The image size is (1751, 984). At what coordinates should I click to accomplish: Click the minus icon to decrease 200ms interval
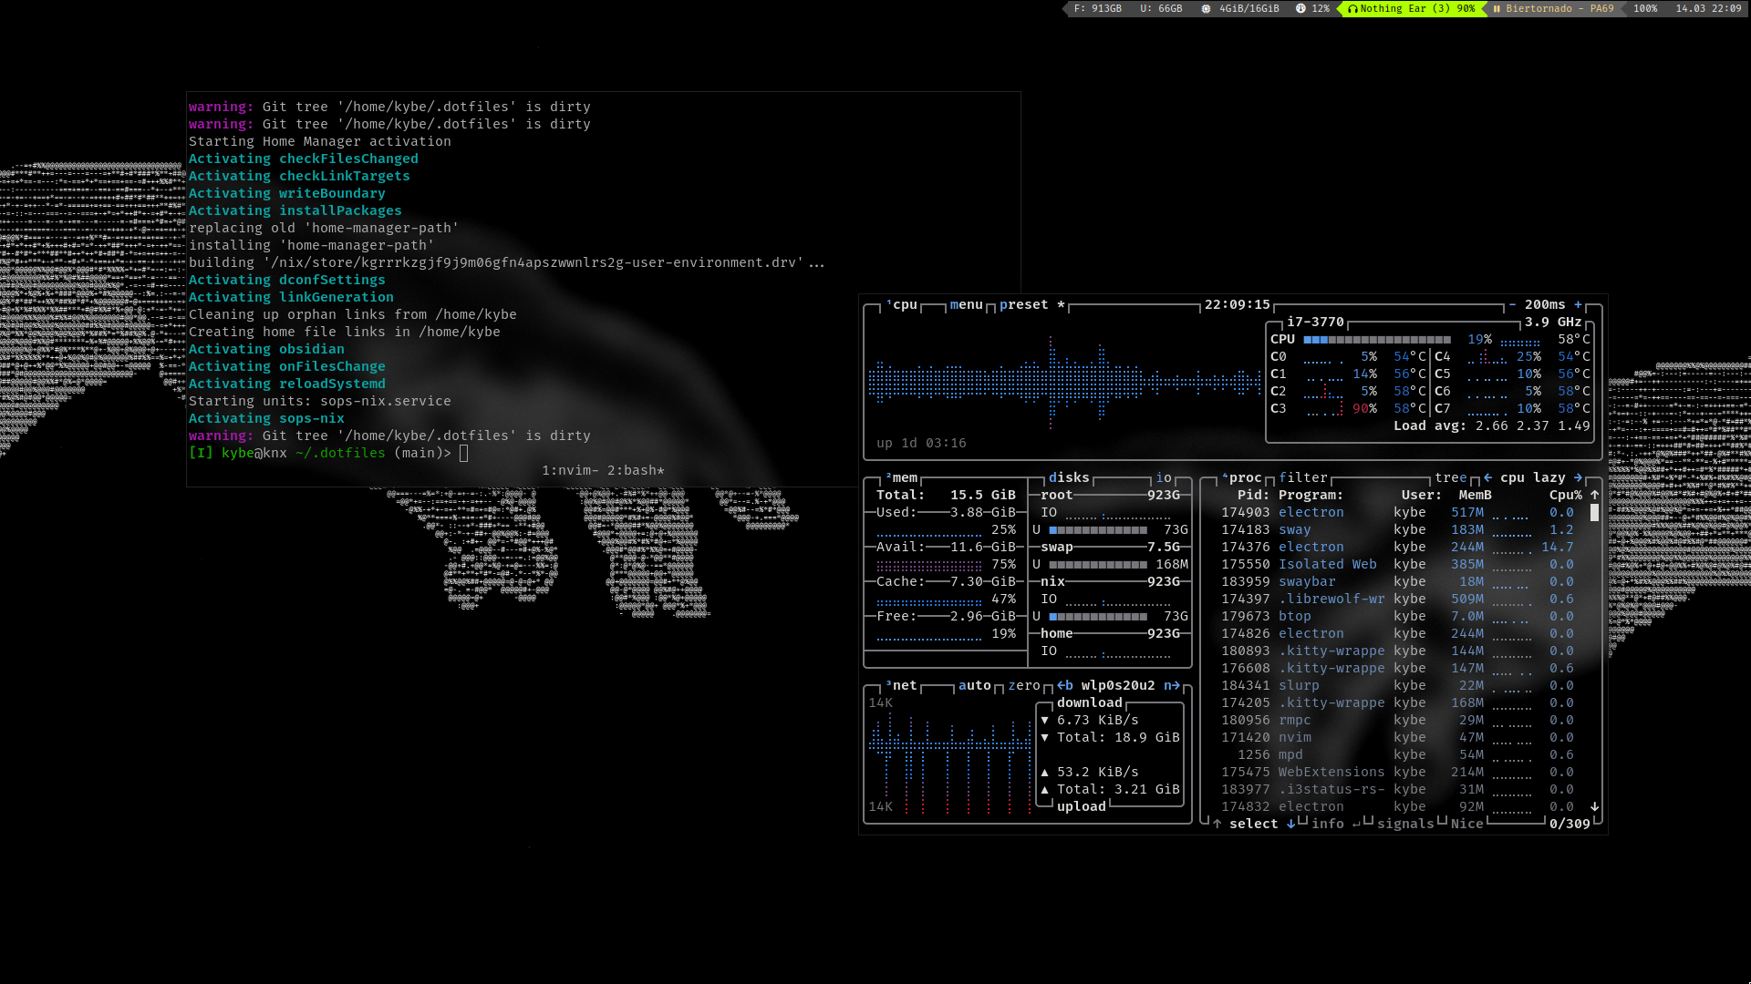pyautogui.click(x=1512, y=305)
